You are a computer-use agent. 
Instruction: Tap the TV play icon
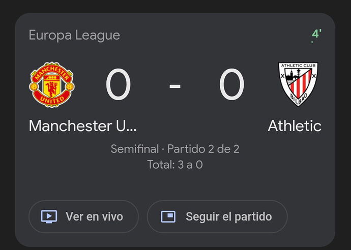49,216
